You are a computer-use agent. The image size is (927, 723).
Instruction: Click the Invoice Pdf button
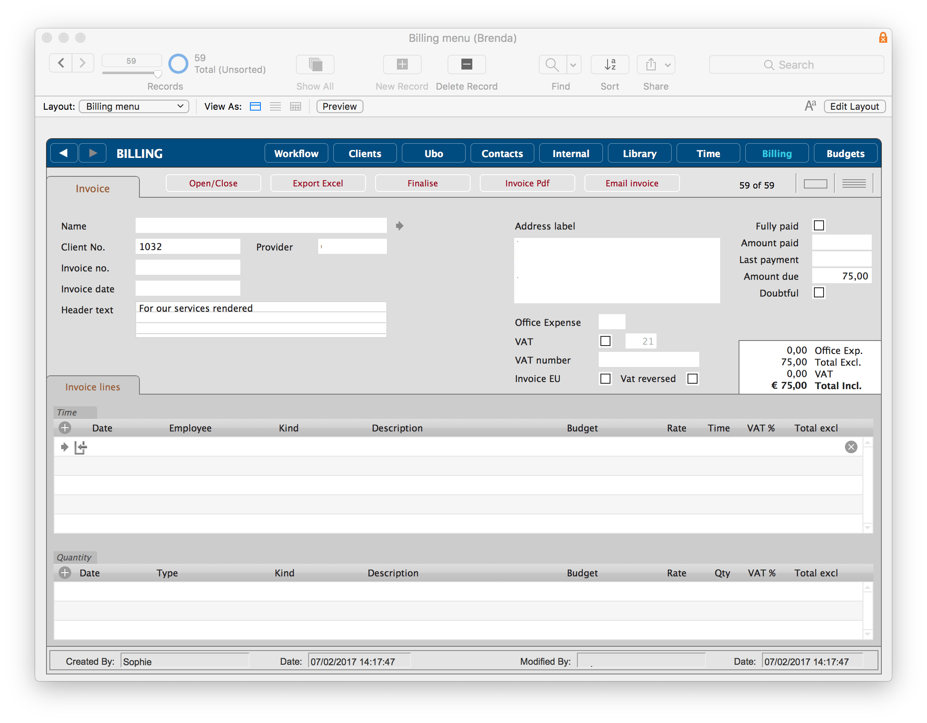coord(527,183)
